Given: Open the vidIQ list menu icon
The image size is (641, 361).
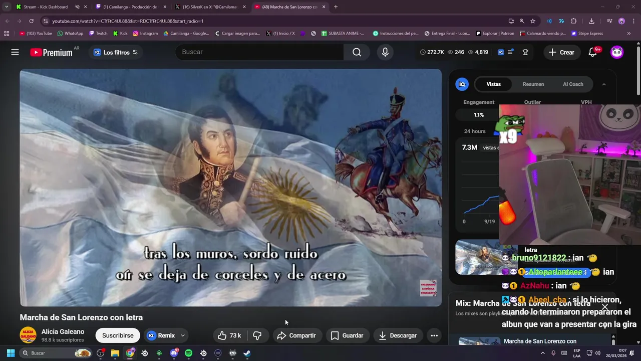Looking at the screenshot, I should [x=510, y=52].
